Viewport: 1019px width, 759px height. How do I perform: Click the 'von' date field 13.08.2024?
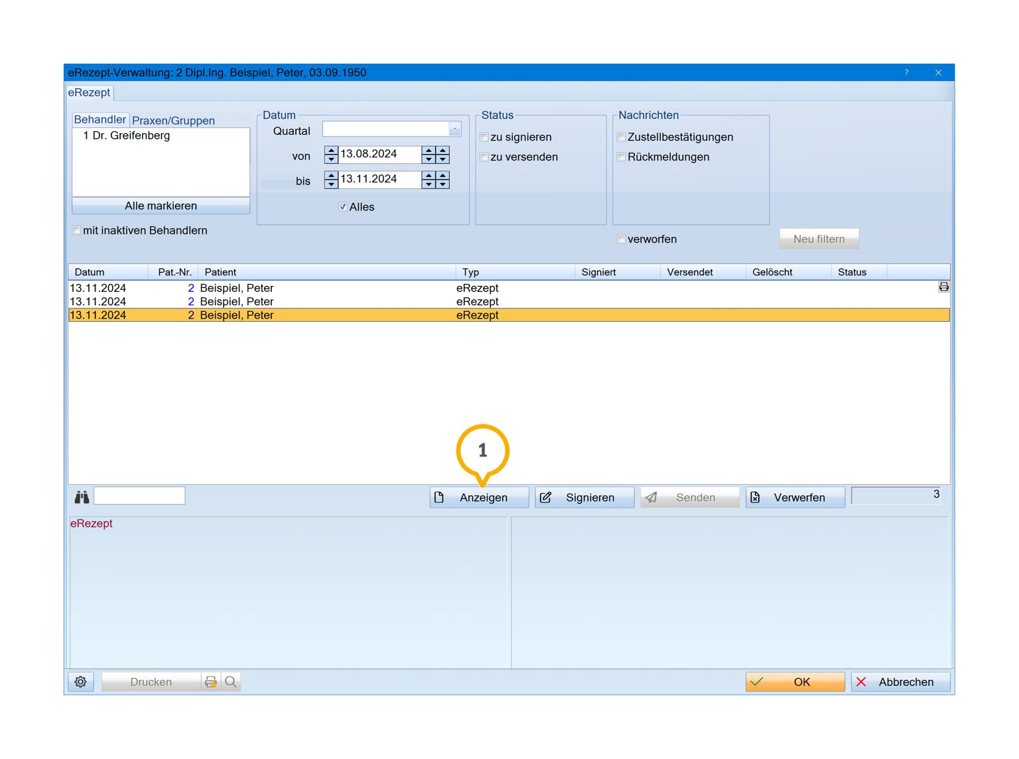click(x=380, y=155)
